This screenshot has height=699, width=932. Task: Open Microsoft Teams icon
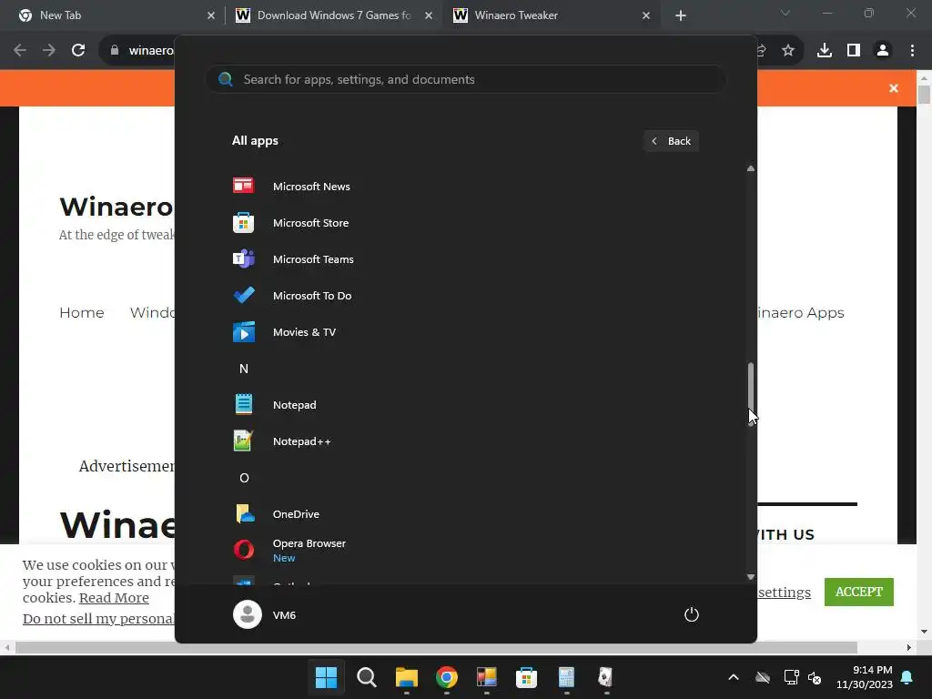[243, 259]
